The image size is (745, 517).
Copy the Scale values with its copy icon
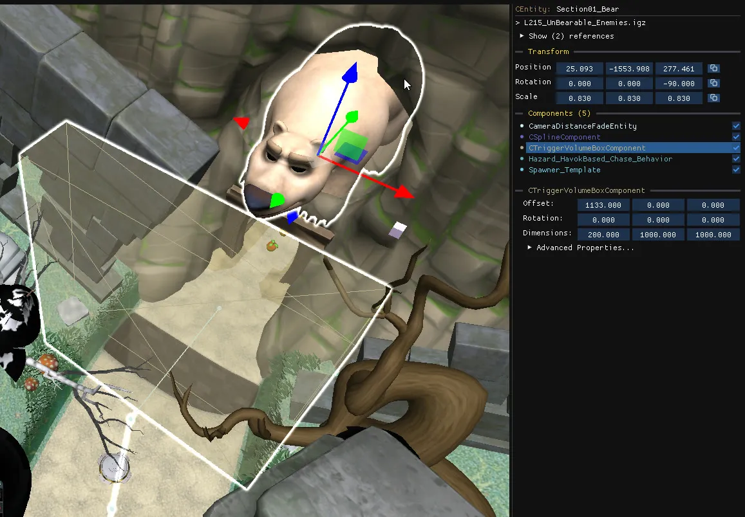[x=713, y=98]
